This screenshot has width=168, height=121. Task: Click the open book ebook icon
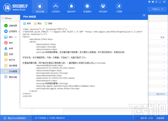(x=6, y=60)
